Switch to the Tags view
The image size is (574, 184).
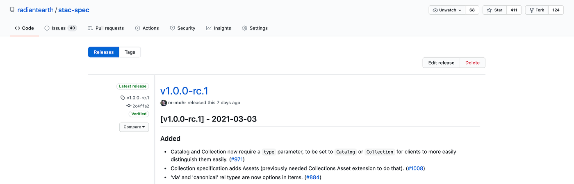pyautogui.click(x=130, y=52)
